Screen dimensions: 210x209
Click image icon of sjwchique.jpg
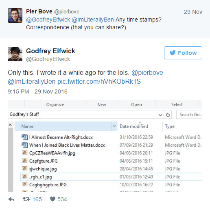pyautogui.click(x=24, y=168)
